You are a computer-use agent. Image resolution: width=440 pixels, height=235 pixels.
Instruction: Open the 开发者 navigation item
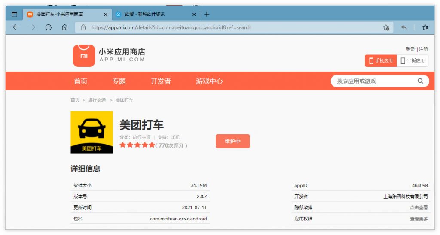[x=161, y=81]
